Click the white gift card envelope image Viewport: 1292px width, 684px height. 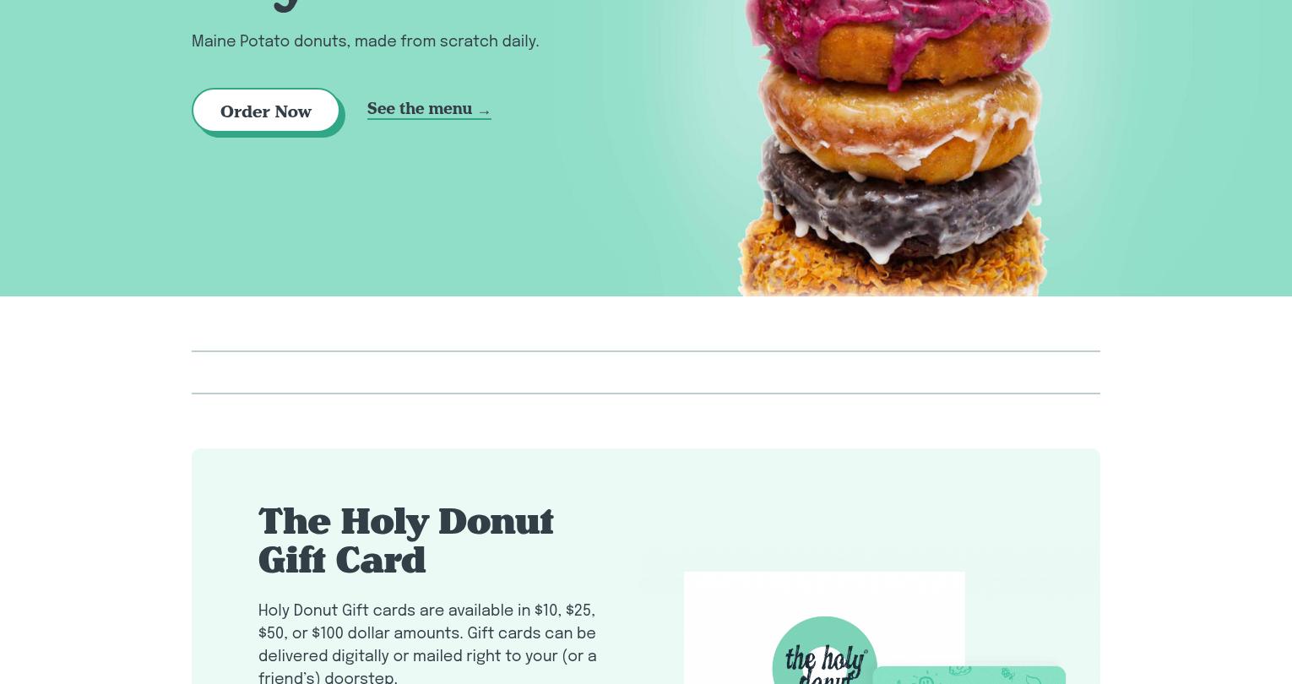coord(824,627)
